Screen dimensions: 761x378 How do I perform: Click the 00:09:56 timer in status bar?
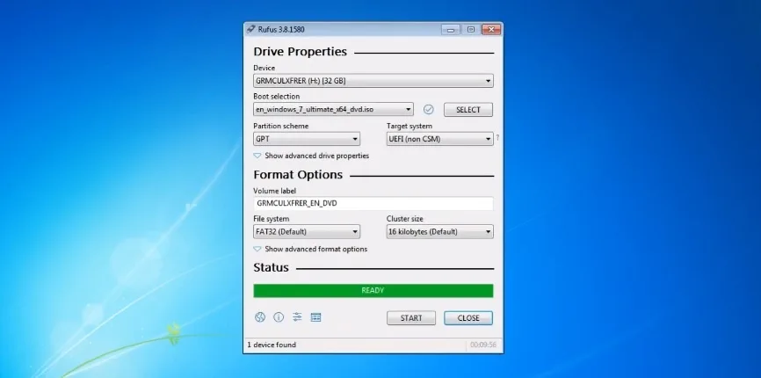click(x=483, y=345)
